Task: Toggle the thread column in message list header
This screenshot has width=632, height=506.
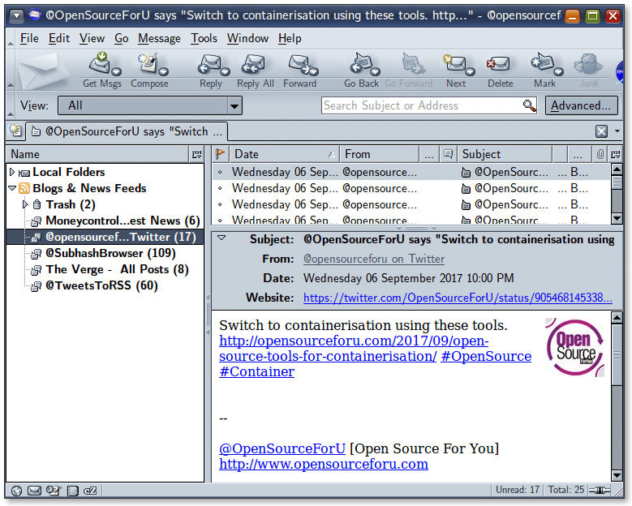Action: pos(448,154)
